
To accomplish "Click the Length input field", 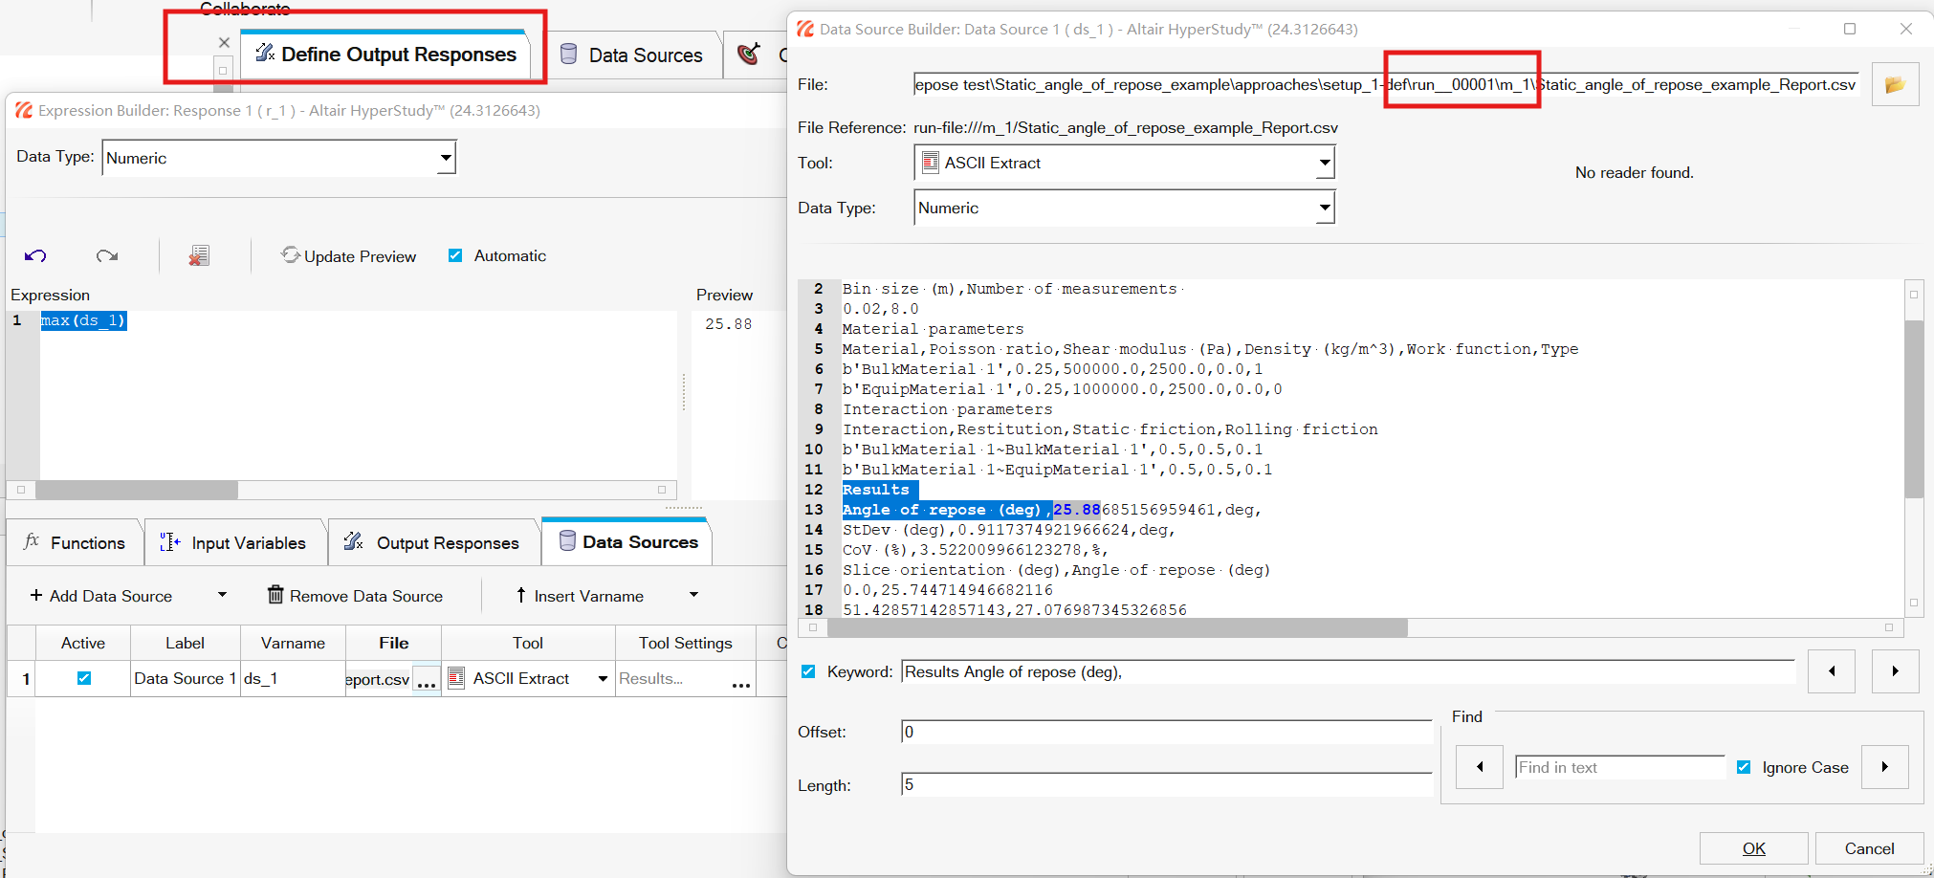I will [1166, 784].
